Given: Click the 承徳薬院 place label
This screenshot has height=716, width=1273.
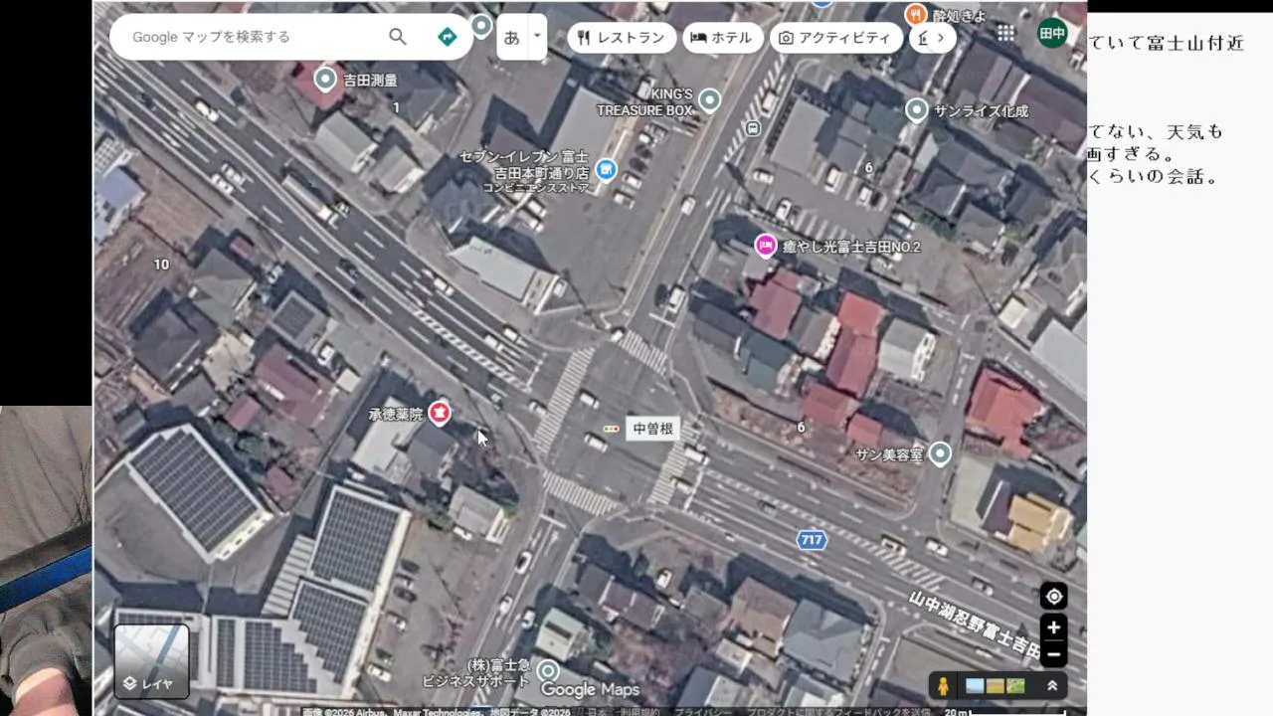Looking at the screenshot, I should point(396,414).
